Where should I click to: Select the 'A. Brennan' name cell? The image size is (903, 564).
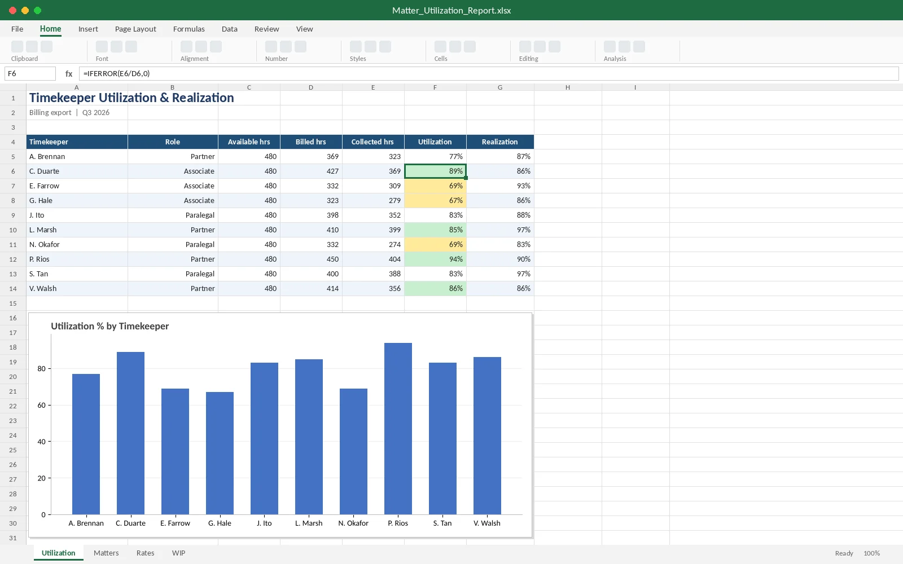point(77,157)
